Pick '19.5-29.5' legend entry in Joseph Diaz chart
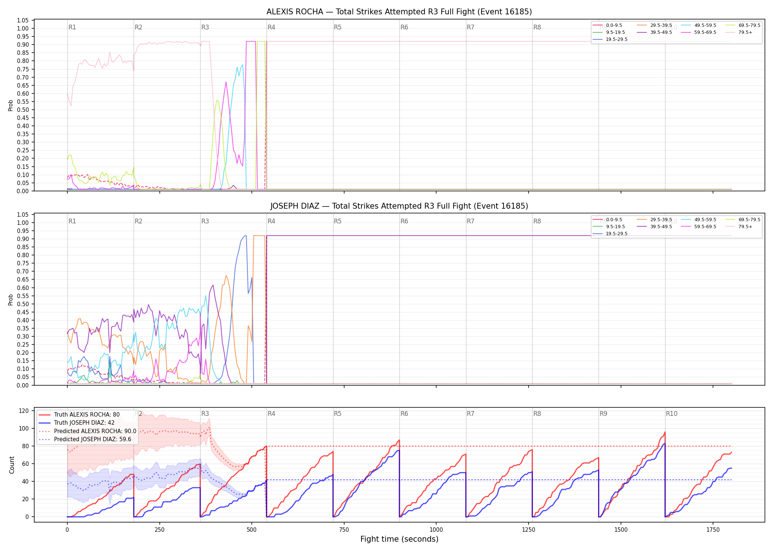 [x=610, y=234]
